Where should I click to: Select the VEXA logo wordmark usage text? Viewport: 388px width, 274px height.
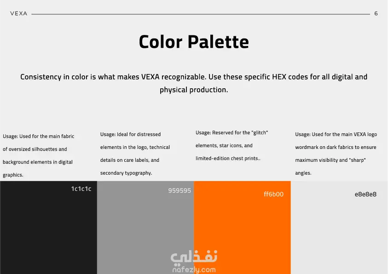coord(336,154)
